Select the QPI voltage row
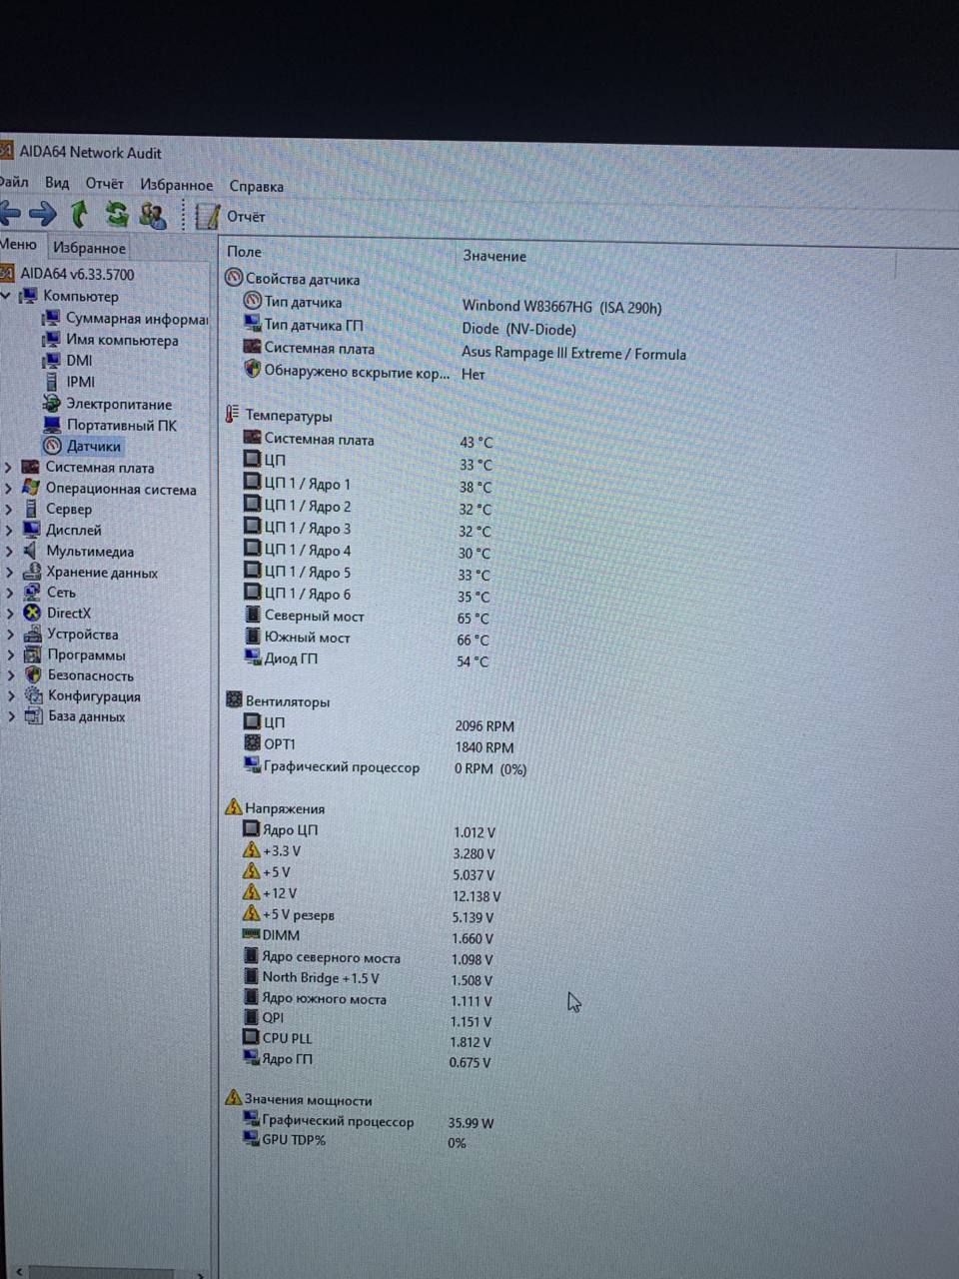959x1279 pixels. coord(370,1019)
